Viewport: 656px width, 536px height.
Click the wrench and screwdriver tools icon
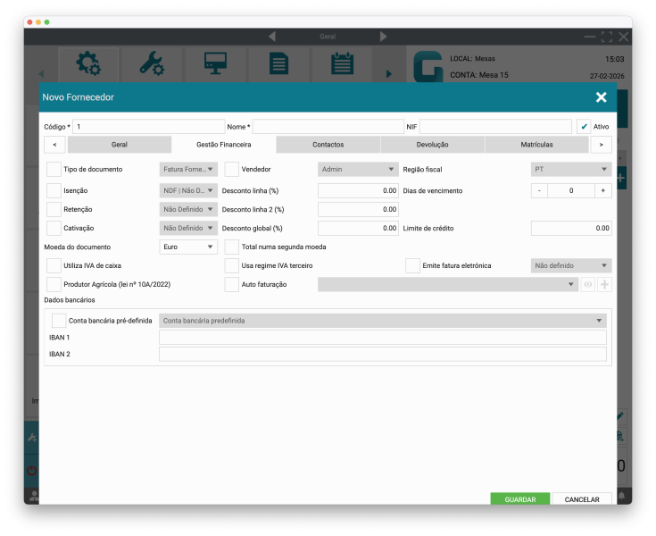pos(151,63)
